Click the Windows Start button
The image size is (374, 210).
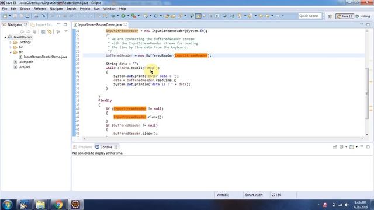[7, 205]
